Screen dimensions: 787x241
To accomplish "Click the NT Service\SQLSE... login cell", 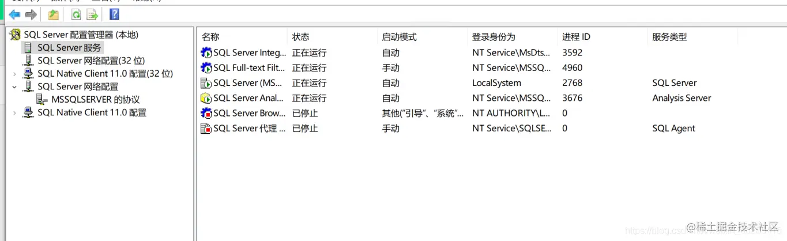I will tap(511, 129).
